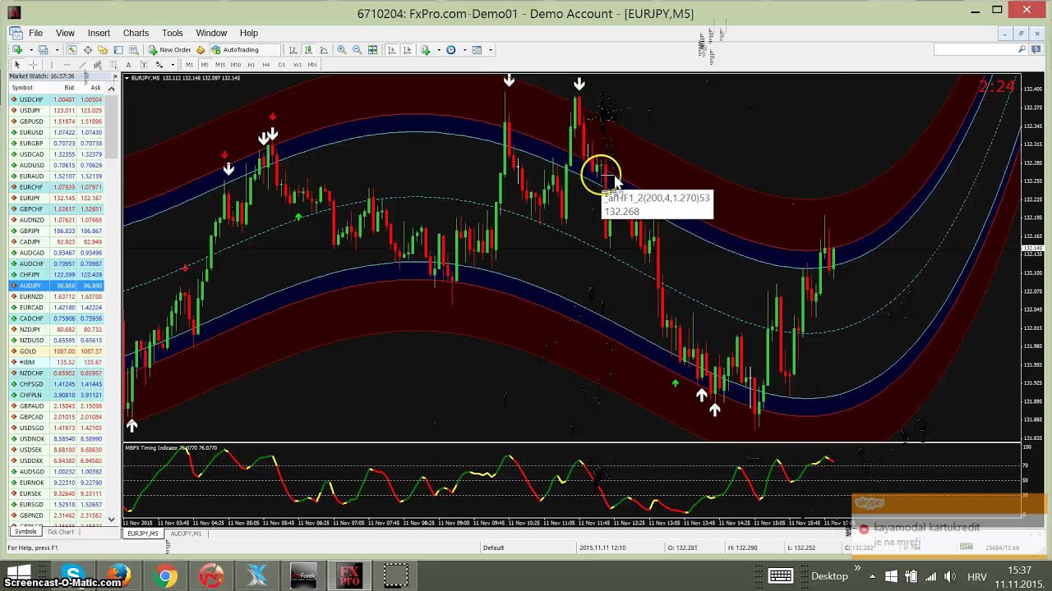Image resolution: width=1052 pixels, height=591 pixels.
Task: Switch to bar chart display
Action: pos(293,50)
